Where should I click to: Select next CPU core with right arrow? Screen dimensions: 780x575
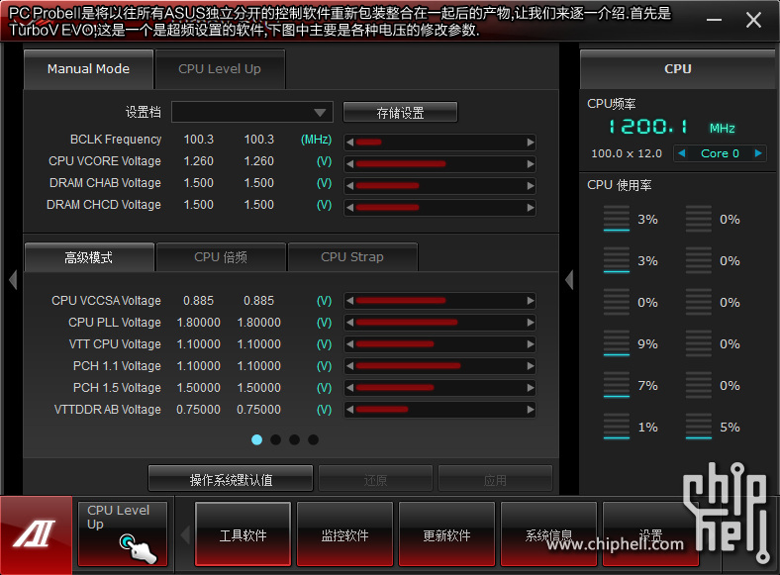tap(758, 153)
